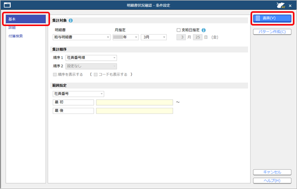Screen dimensions: 297x189
Task: Click パターン作成(C) button
Action: [272, 32]
